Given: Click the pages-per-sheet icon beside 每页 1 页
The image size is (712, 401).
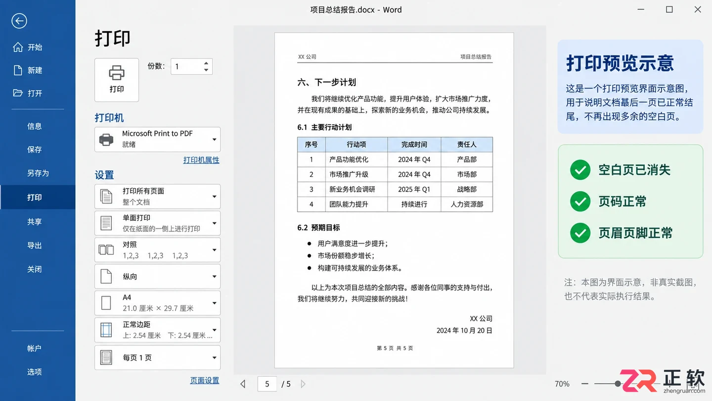Looking at the screenshot, I should point(106,357).
